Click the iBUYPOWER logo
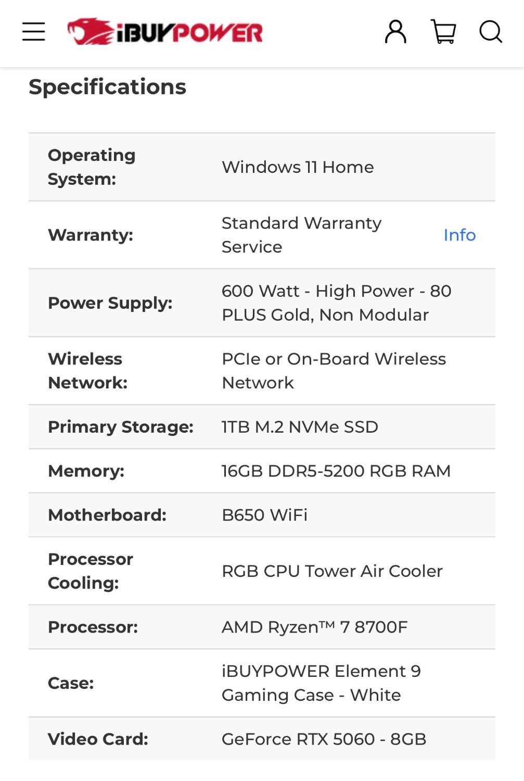524x781 pixels. pos(165,32)
